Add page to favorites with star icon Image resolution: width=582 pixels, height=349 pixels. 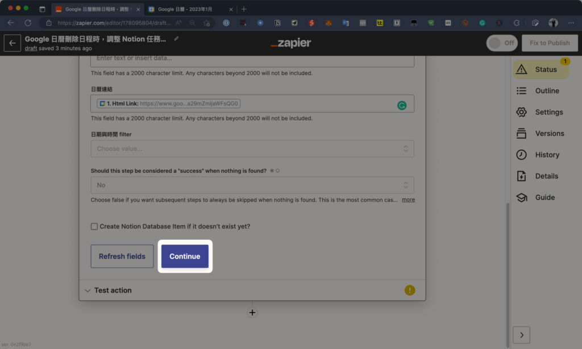(x=206, y=23)
